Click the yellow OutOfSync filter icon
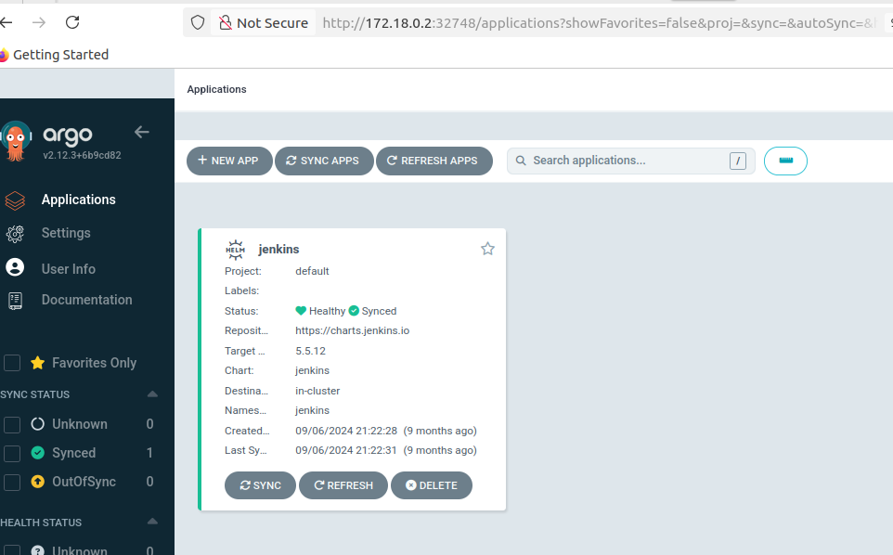This screenshot has height=555, width=893. (37, 482)
